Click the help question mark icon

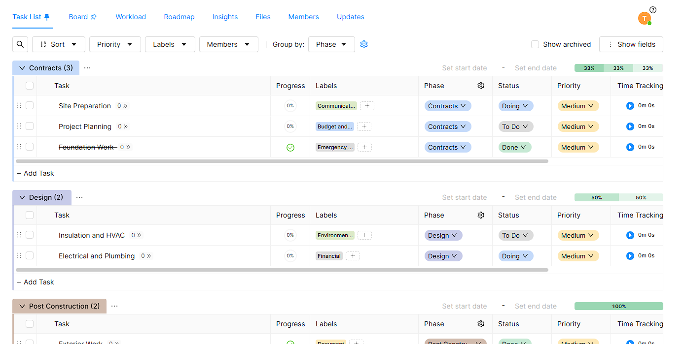coord(653,10)
